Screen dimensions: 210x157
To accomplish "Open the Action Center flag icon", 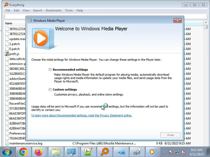I will point(171,152).
